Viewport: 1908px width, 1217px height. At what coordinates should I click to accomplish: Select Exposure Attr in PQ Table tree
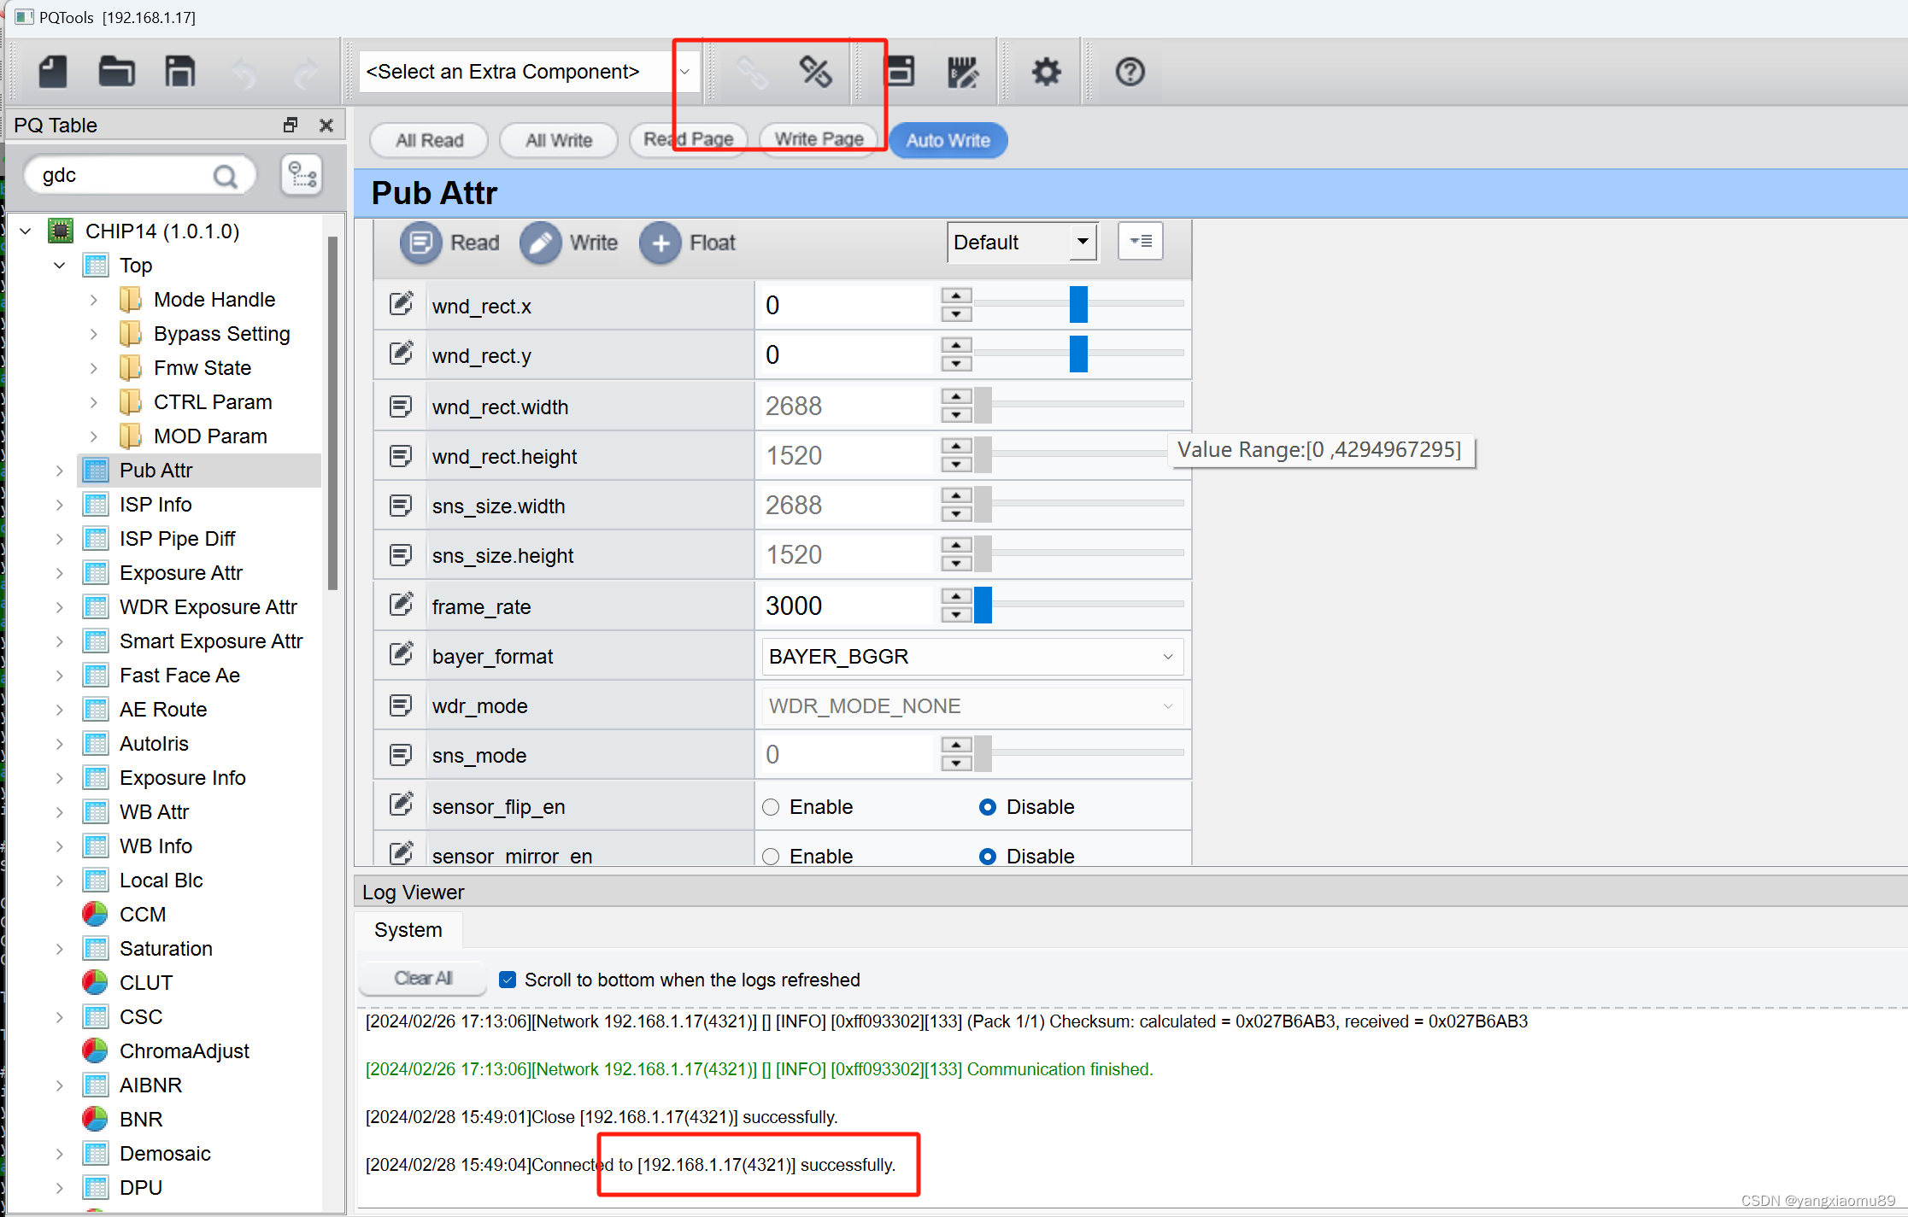tap(181, 573)
